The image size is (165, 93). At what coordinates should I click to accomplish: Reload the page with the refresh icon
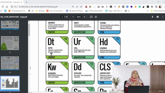click(3, 7)
